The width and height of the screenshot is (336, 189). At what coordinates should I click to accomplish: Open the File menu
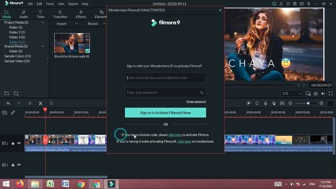(x=30, y=4)
